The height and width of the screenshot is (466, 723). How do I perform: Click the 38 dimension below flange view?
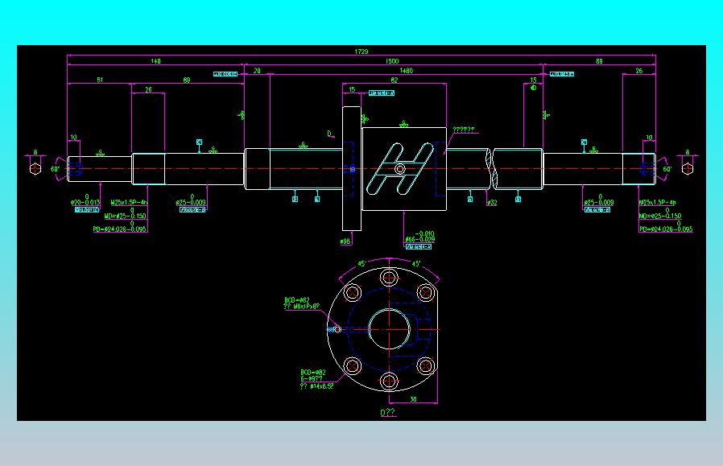click(413, 399)
